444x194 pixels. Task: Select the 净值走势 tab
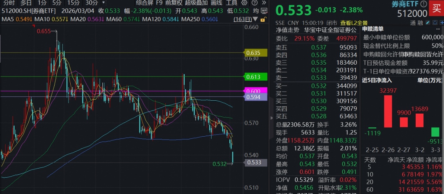pos(287,30)
